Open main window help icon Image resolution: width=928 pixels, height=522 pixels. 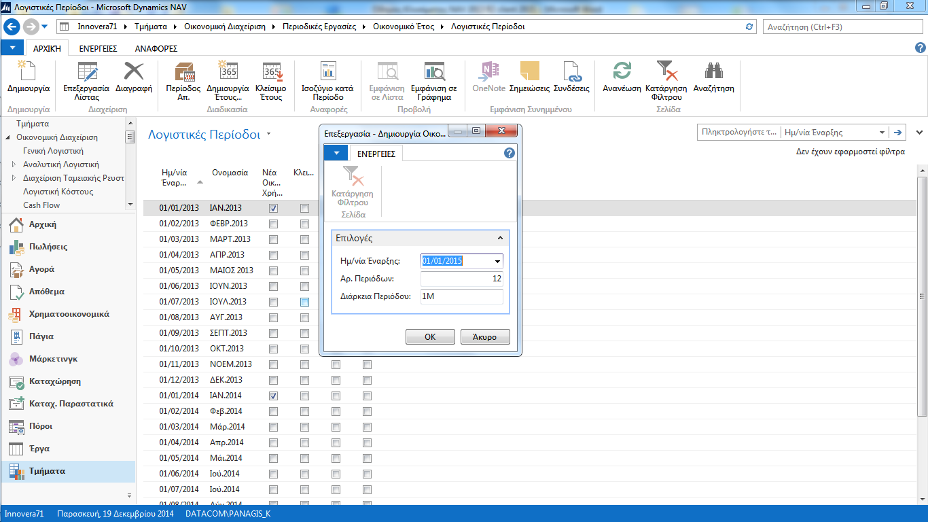tap(921, 48)
